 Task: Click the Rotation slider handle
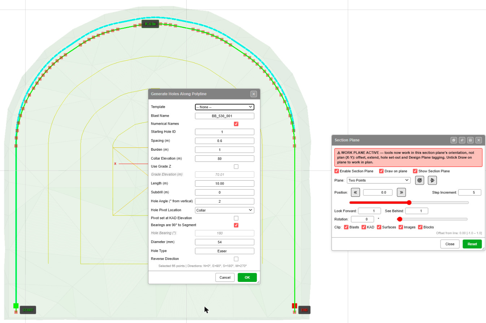coord(400,219)
